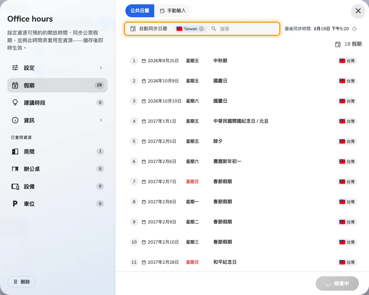Open the 設備 resource item

[57, 186]
